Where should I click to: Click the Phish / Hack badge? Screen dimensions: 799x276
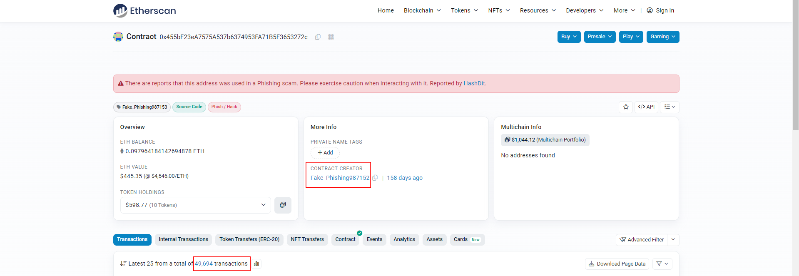pos(224,107)
